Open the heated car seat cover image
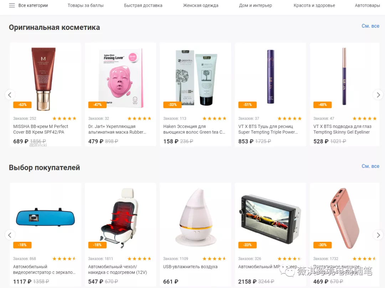This screenshot has width=385, height=288. [120, 218]
